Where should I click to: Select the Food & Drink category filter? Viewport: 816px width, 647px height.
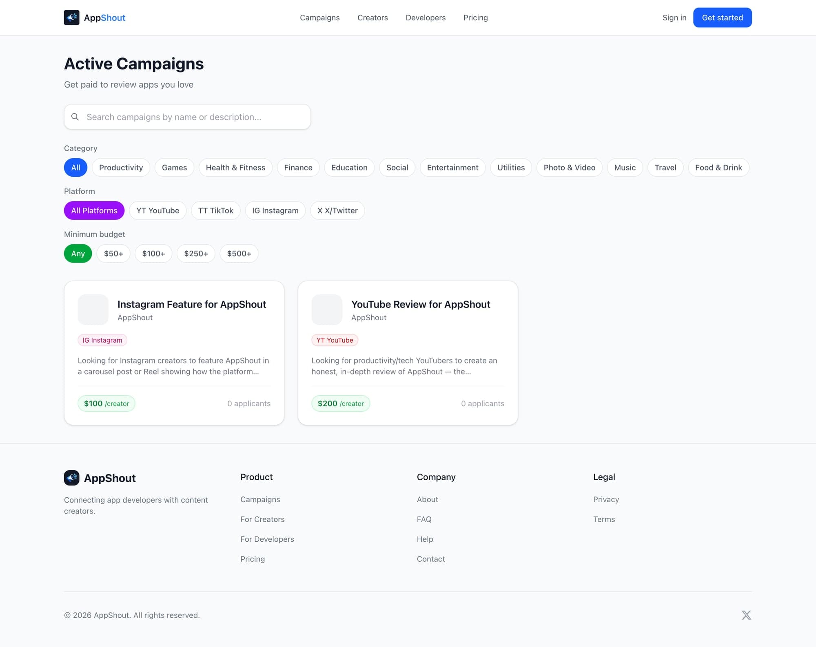[718, 167]
